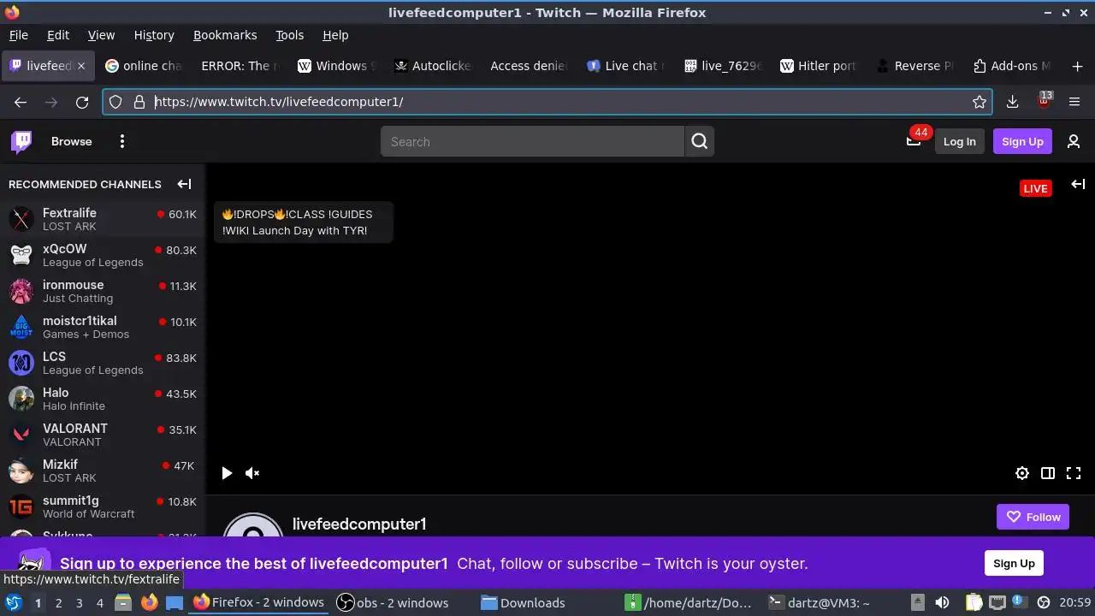The image size is (1095, 616).
Task: Select moistcr1tikal recommended channel
Action: click(x=103, y=327)
